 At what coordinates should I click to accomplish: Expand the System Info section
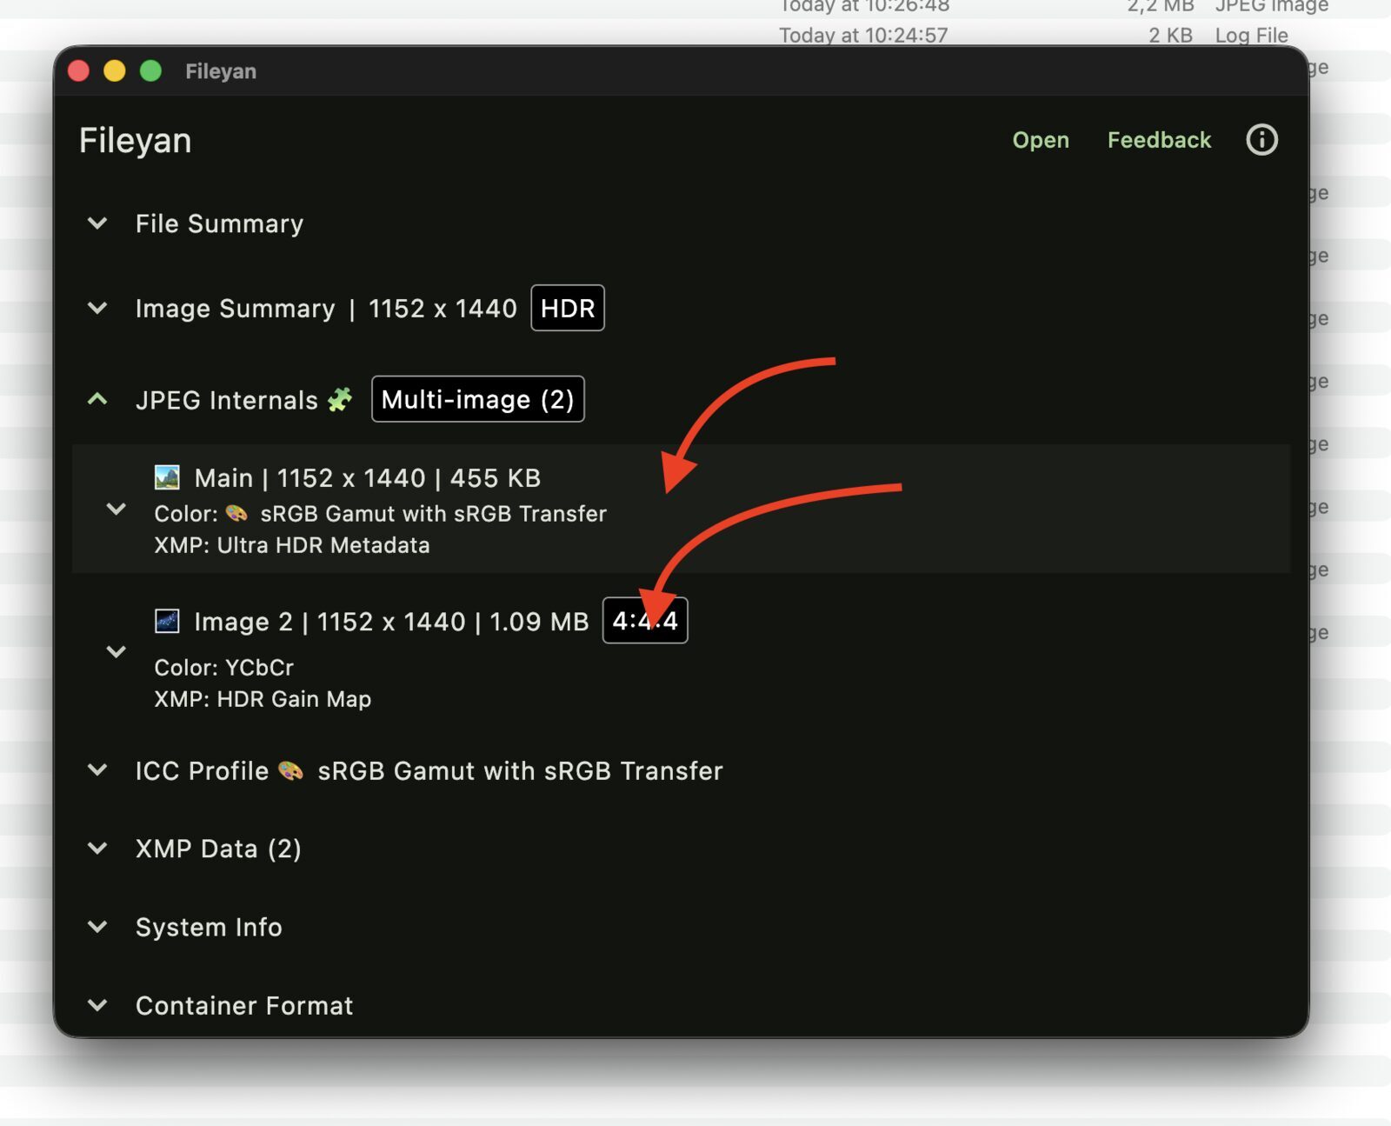(97, 927)
